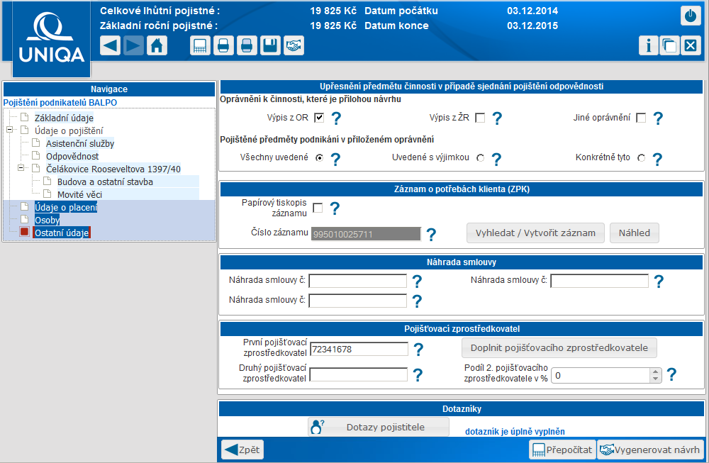
Task: Open help for Výpis z ŽR
Action: (x=497, y=118)
